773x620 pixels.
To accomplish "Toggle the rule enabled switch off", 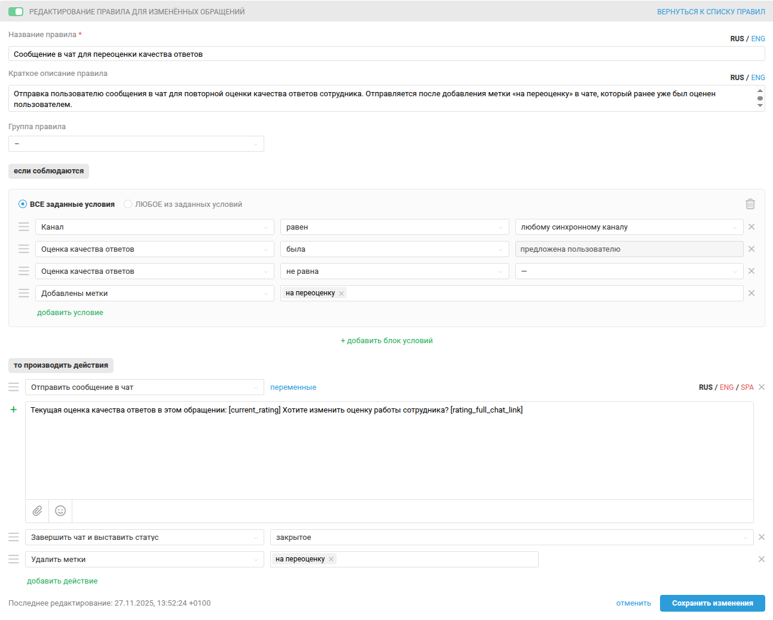I will pyautogui.click(x=16, y=11).
